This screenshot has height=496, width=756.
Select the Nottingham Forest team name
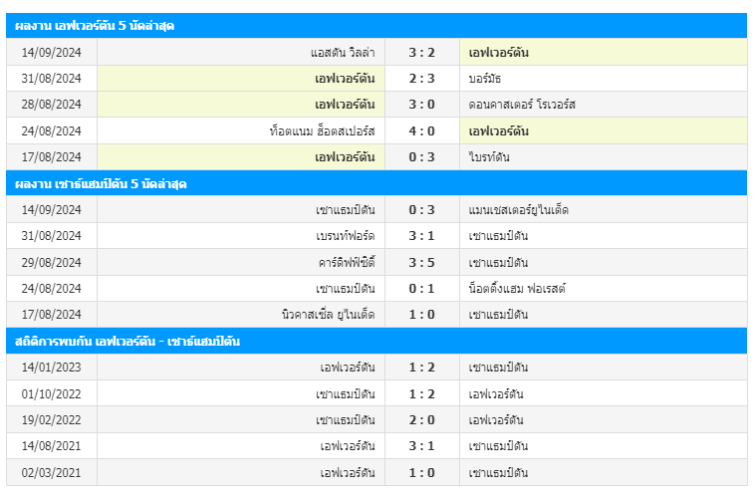pyautogui.click(x=517, y=288)
